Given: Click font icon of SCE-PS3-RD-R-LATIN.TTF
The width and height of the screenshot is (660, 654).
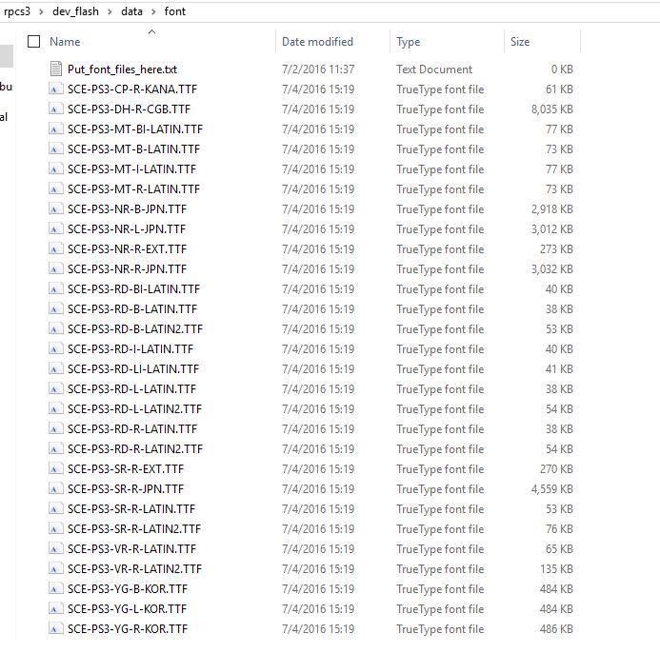Looking at the screenshot, I should point(55,428).
